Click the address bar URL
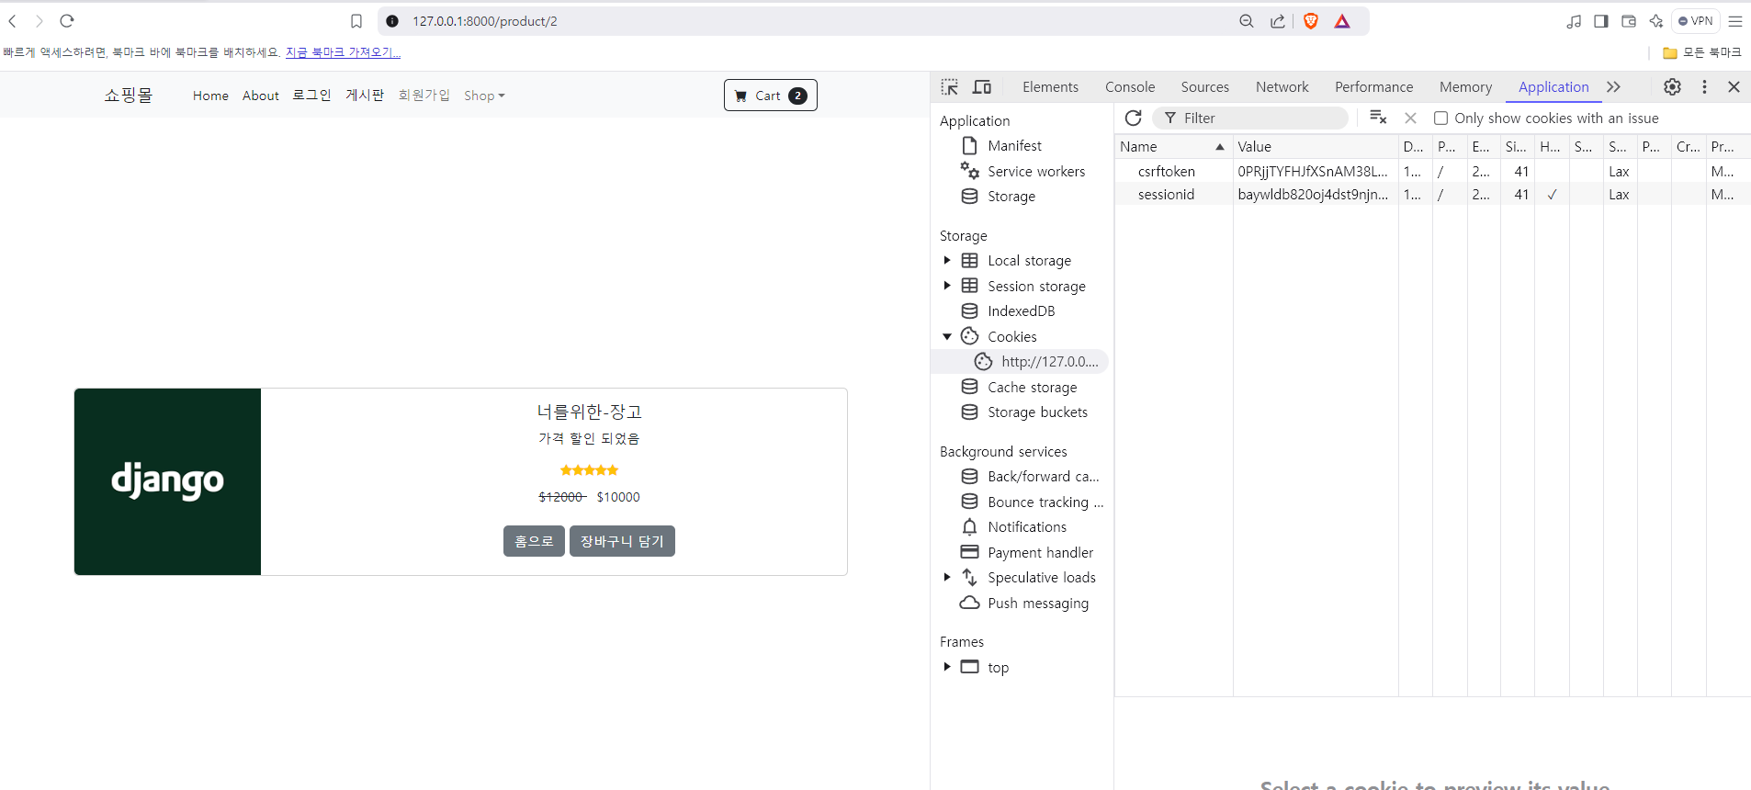Screen dimensions: 1751x790 pyautogui.click(x=484, y=21)
